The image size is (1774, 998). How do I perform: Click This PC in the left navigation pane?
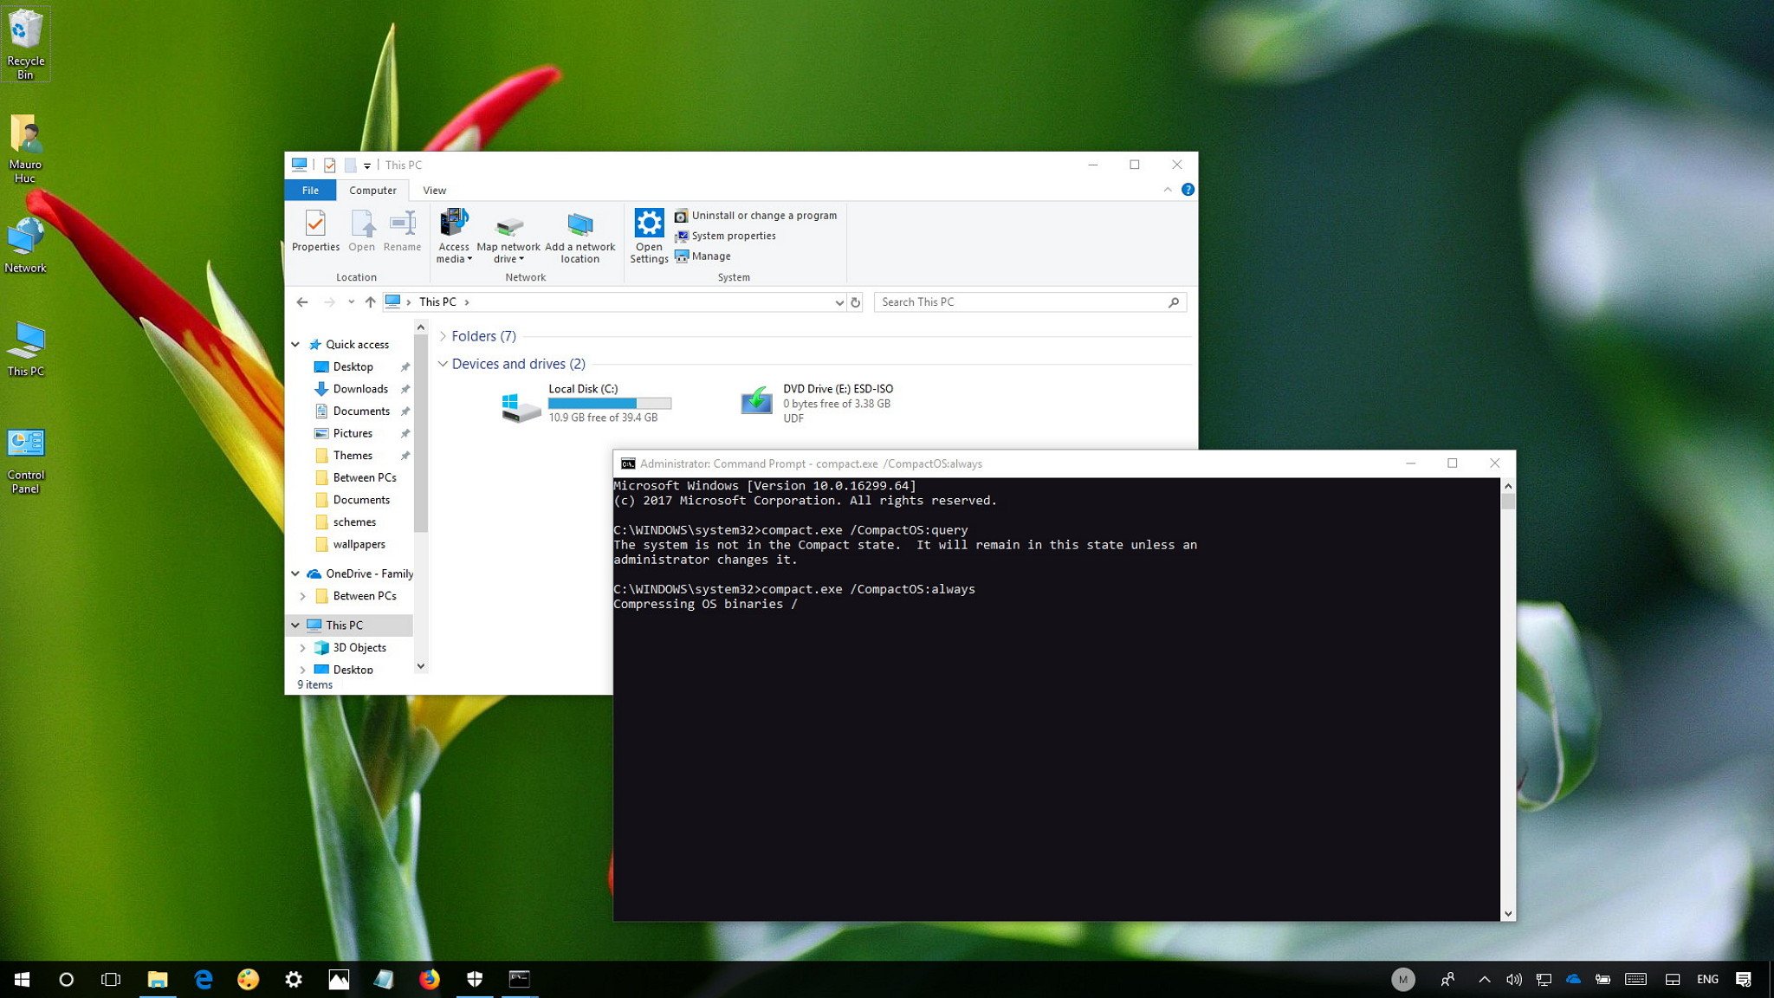(x=345, y=624)
